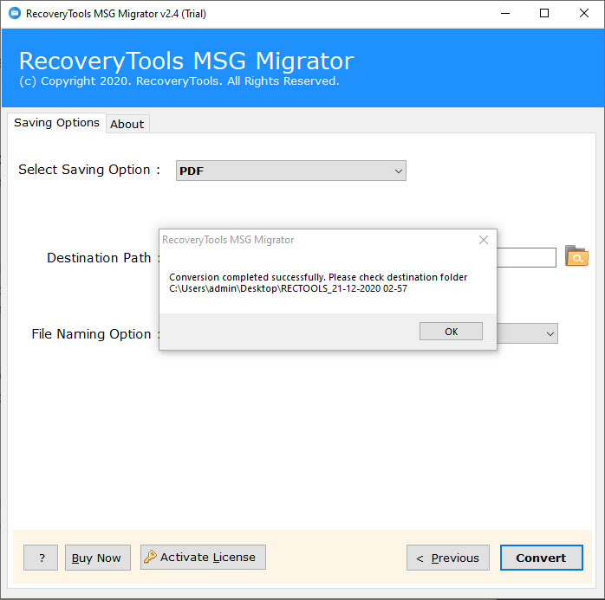
Task: Minimize the MSG Migrator window
Action: coord(505,14)
